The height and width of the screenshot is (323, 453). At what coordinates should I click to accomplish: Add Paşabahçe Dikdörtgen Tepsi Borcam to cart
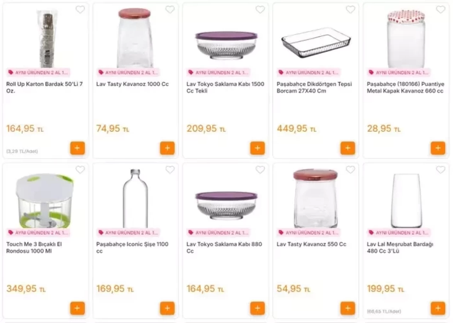[348, 148]
